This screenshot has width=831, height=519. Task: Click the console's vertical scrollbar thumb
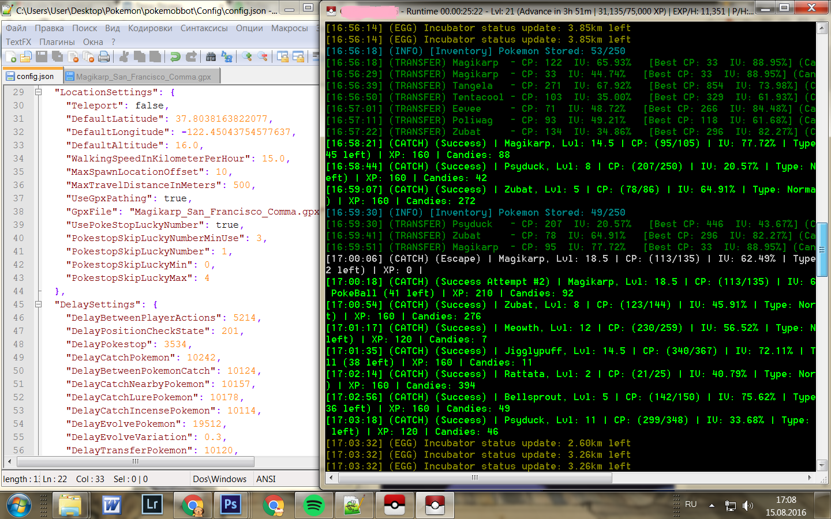[x=822, y=250]
